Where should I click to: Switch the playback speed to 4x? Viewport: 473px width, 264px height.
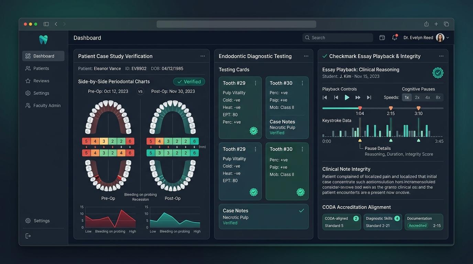point(428,98)
